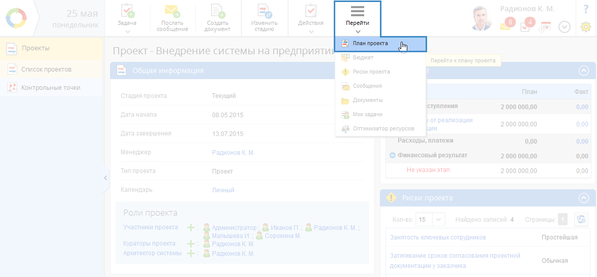Select План проекта from the menu

[370, 44]
